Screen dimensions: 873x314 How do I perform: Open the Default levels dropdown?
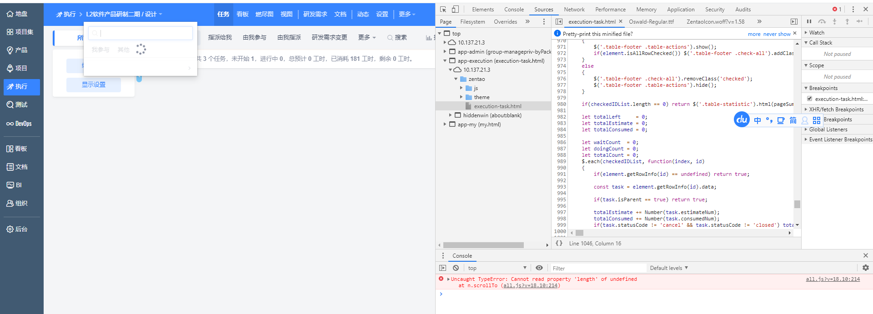click(x=669, y=268)
